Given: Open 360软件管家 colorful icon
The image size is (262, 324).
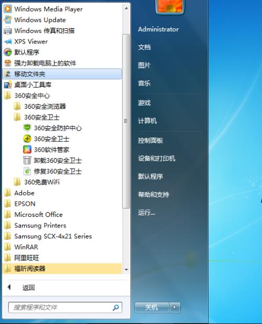Looking at the screenshot, I should click(27, 149).
